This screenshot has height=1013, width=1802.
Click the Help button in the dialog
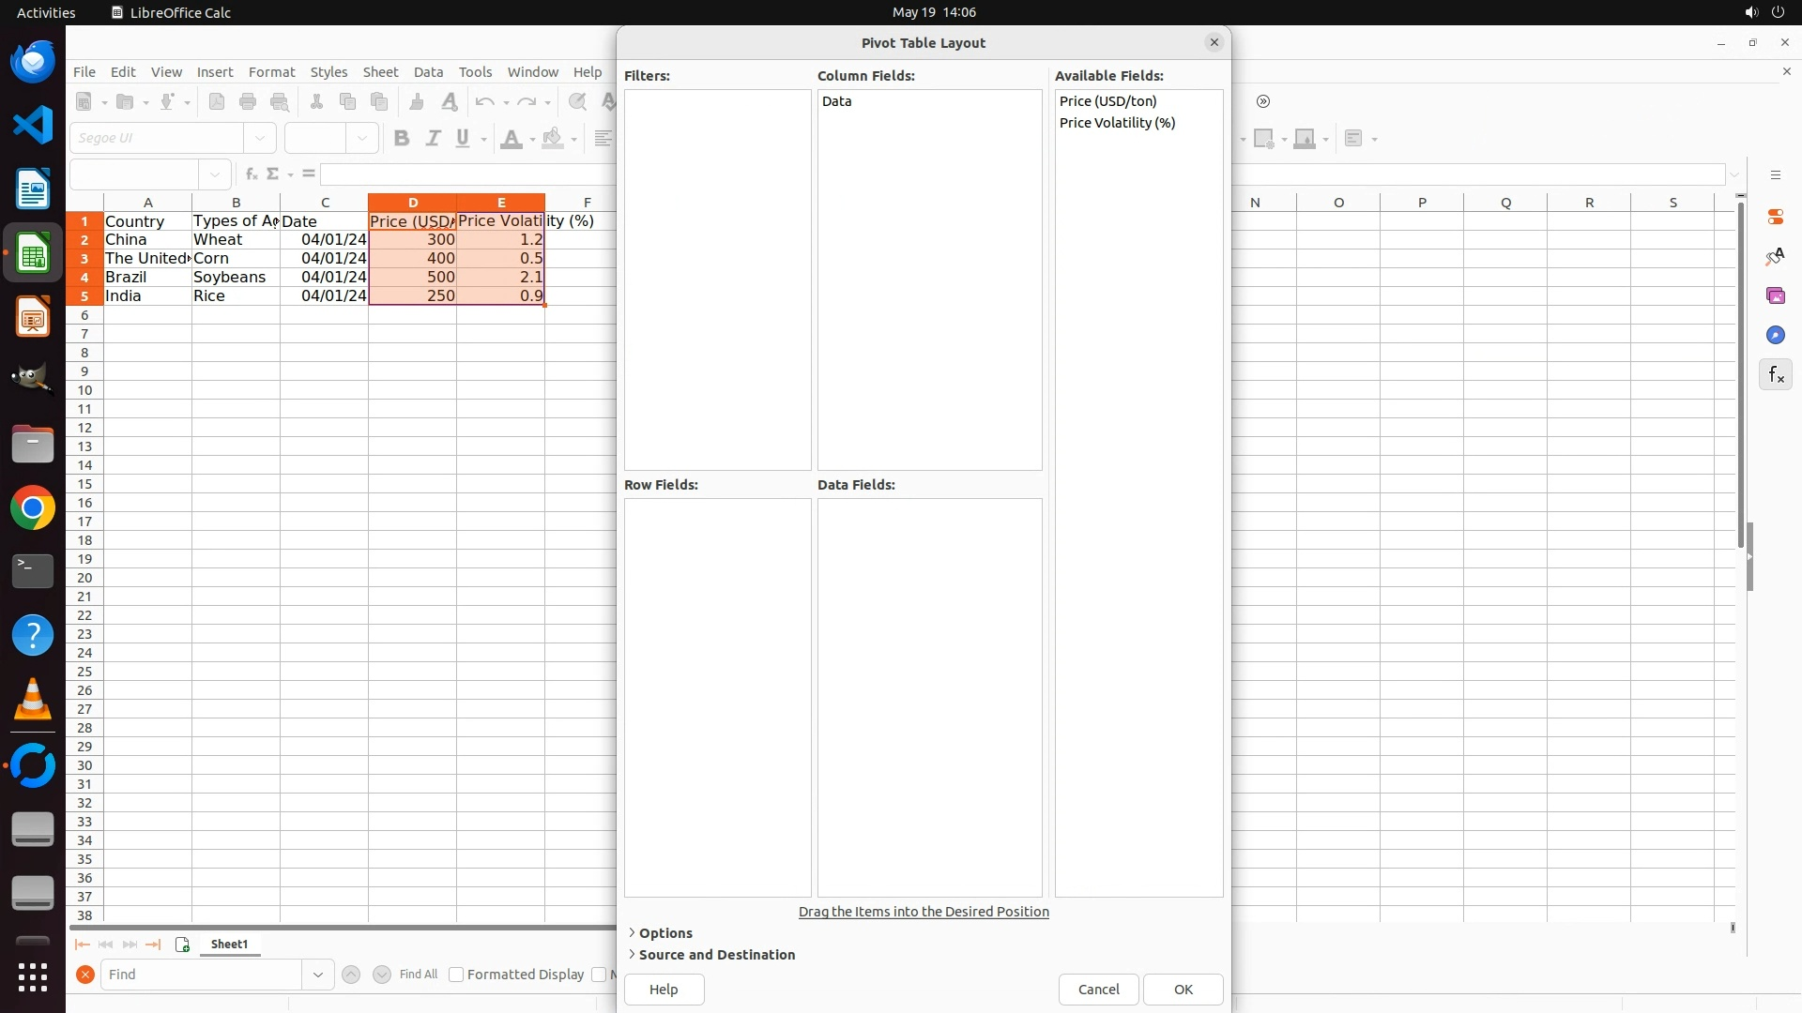click(x=664, y=990)
